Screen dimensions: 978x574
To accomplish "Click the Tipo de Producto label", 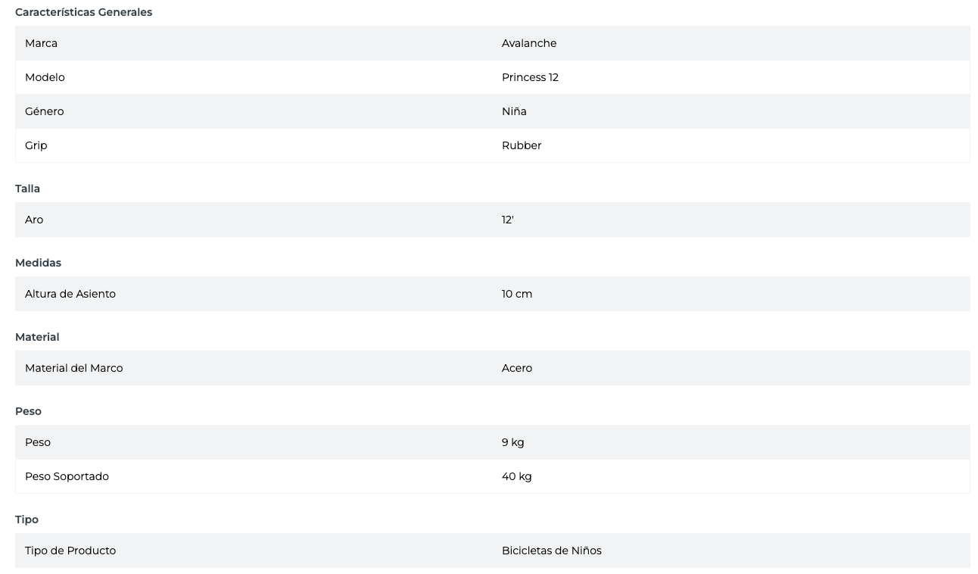I will coord(70,551).
